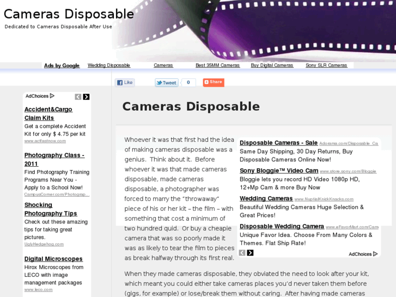Image resolution: width=396 pixels, height=297 pixels.
Task: Open the Sony SLR Cameras link
Action: (326, 65)
